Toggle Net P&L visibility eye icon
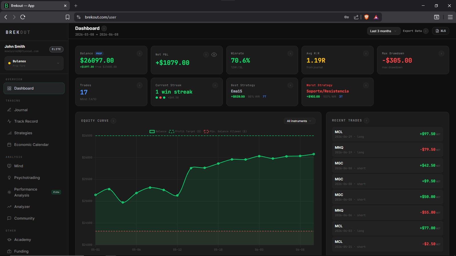 pyautogui.click(x=214, y=55)
